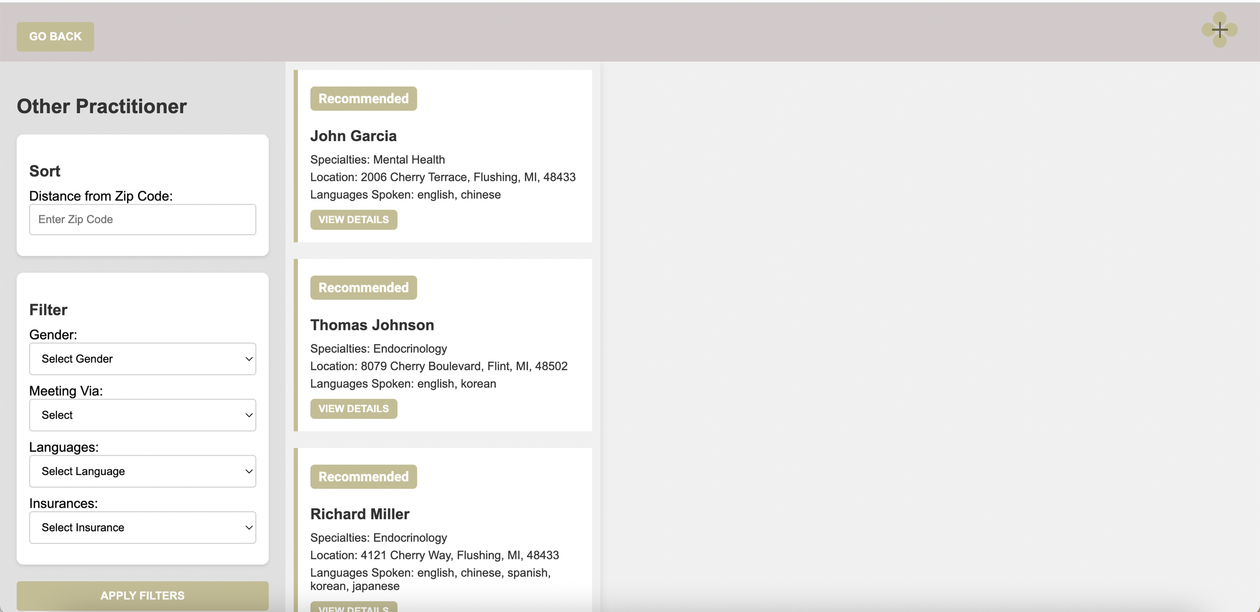Select the Thomas Johnson name heading
This screenshot has height=612, width=1260.
tap(372, 325)
